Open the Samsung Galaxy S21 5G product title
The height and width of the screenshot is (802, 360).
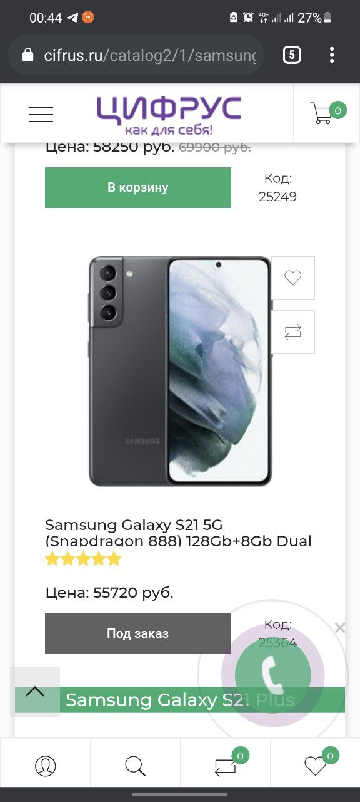pyautogui.click(x=178, y=533)
